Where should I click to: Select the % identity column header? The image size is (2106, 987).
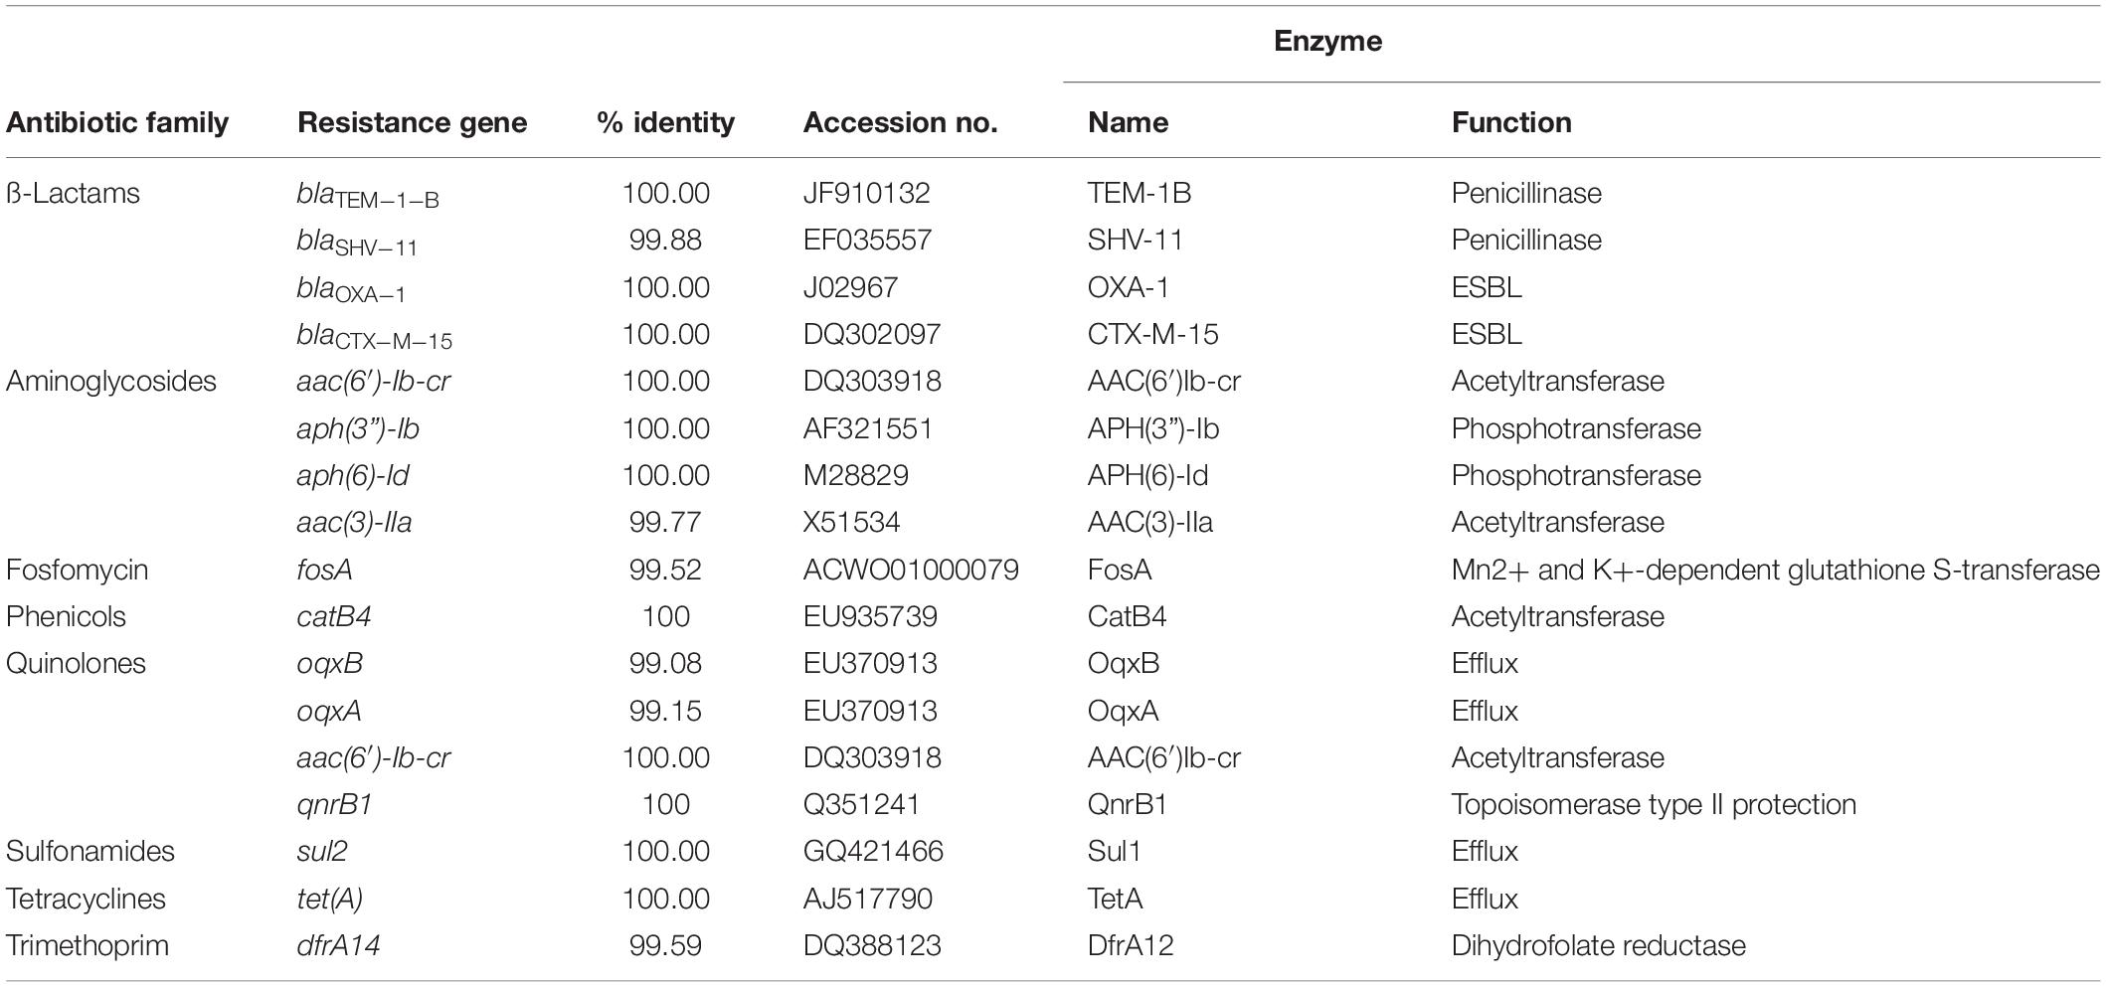click(x=665, y=122)
